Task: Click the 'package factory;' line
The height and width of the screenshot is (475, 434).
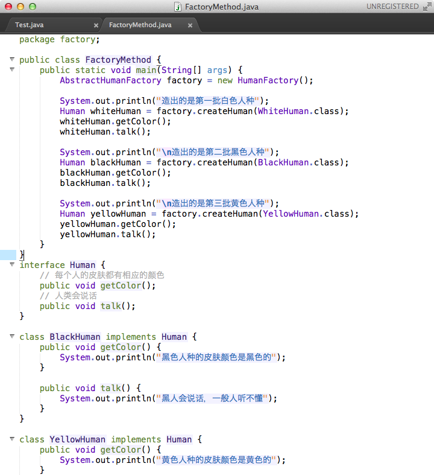Action: (60, 39)
